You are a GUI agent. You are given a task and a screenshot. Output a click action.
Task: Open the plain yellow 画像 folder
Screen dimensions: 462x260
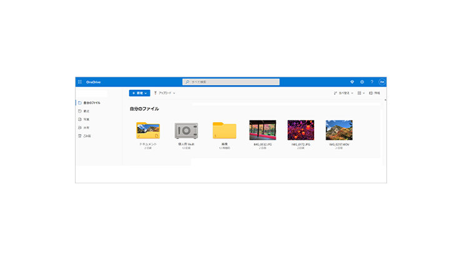coord(224,130)
